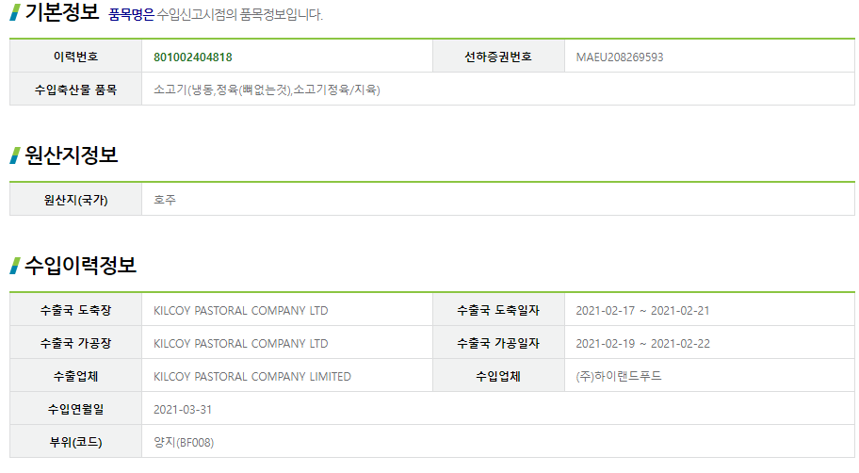Click the origin country value 호주
Viewport: 859px width, 473px height.
(165, 200)
